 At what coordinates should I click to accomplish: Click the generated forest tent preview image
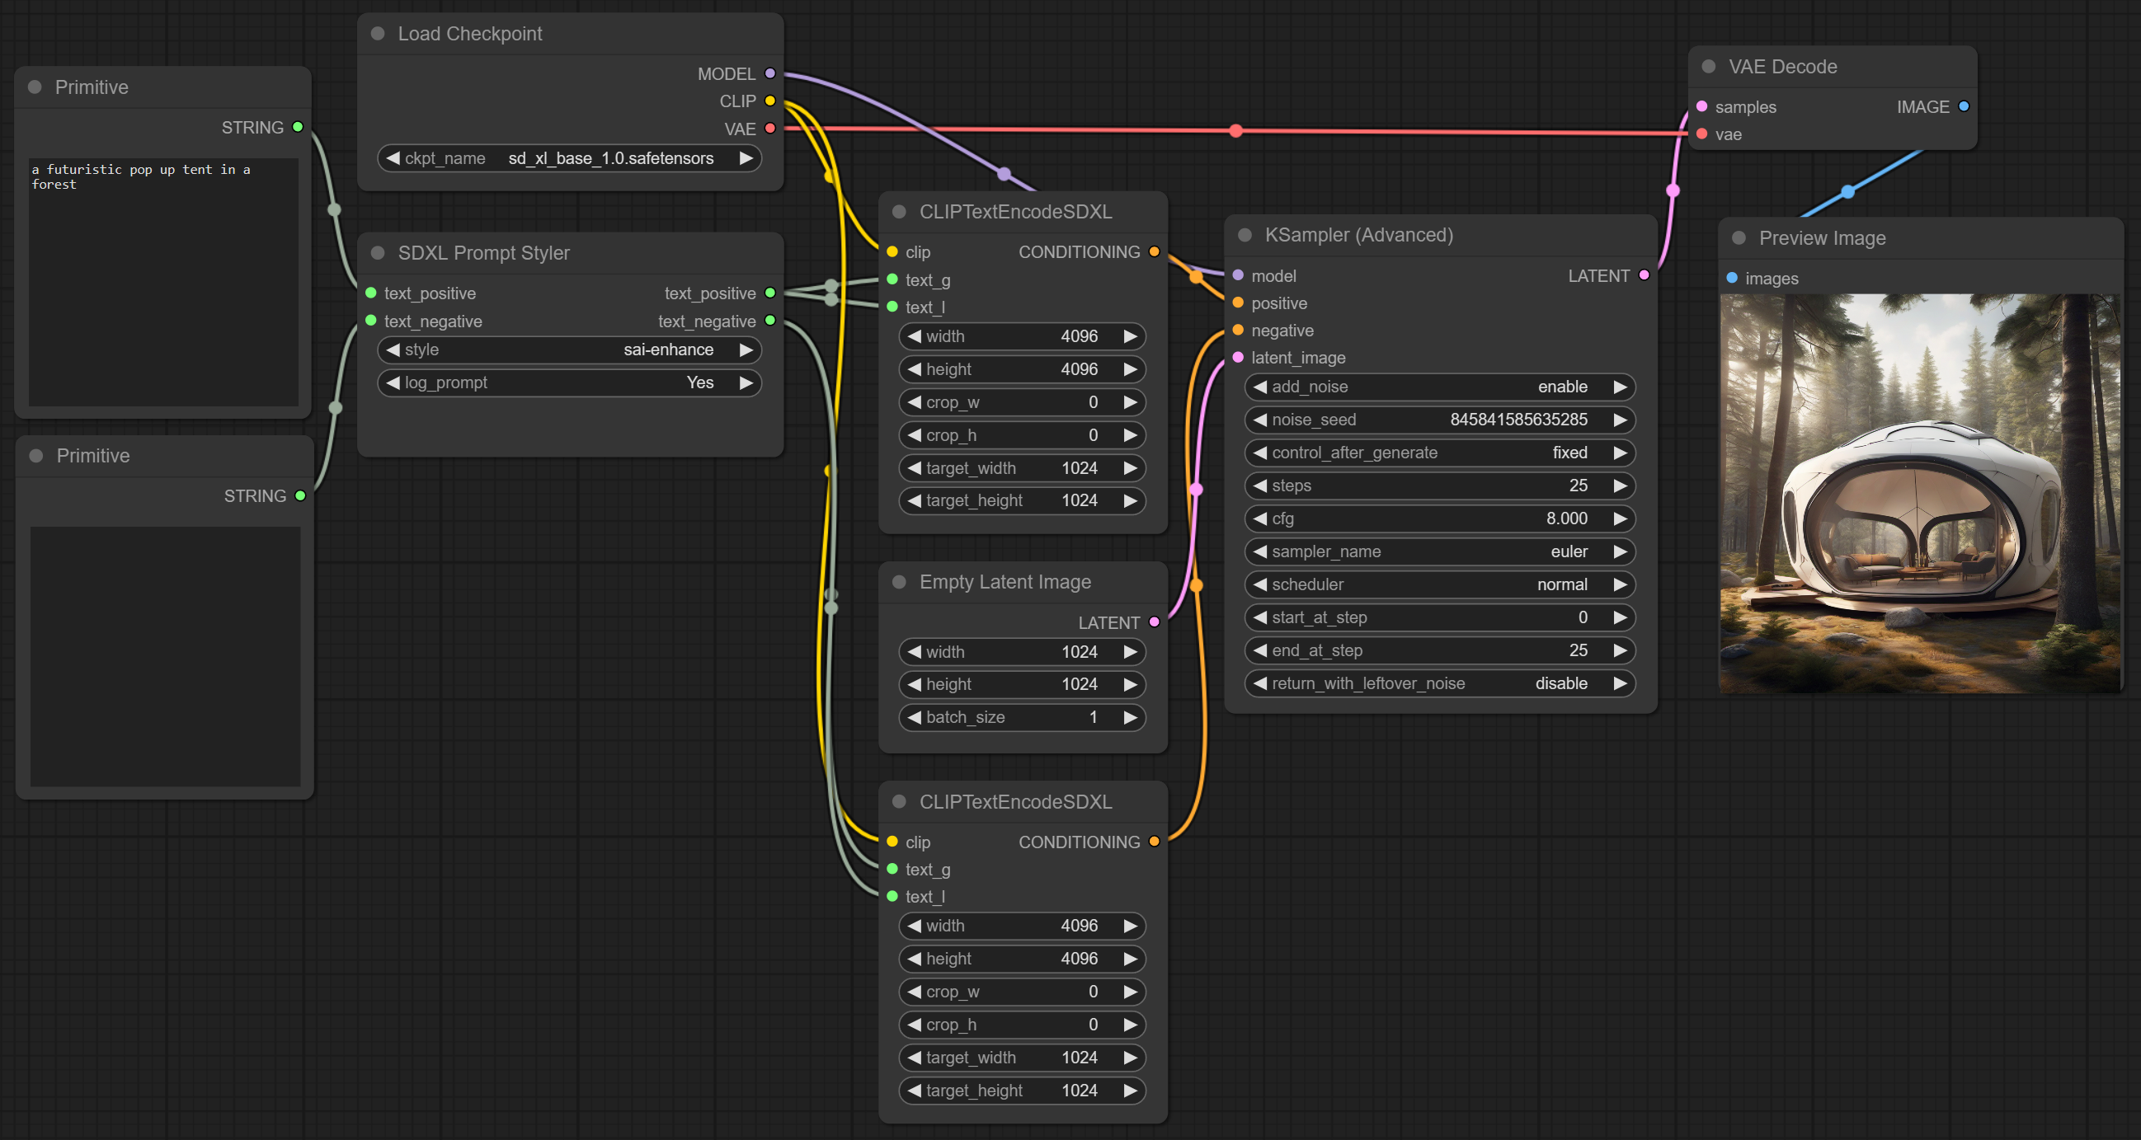[x=1918, y=493]
